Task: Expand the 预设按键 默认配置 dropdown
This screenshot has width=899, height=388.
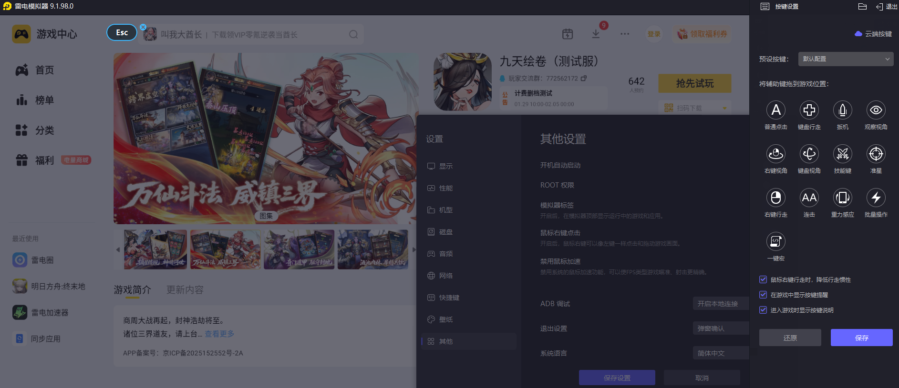Action: coord(846,59)
